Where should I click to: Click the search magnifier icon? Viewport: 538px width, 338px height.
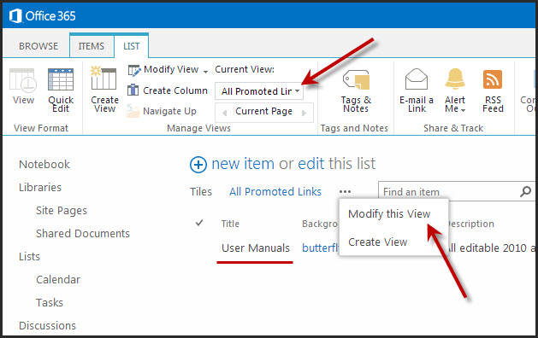pyautogui.click(x=525, y=191)
